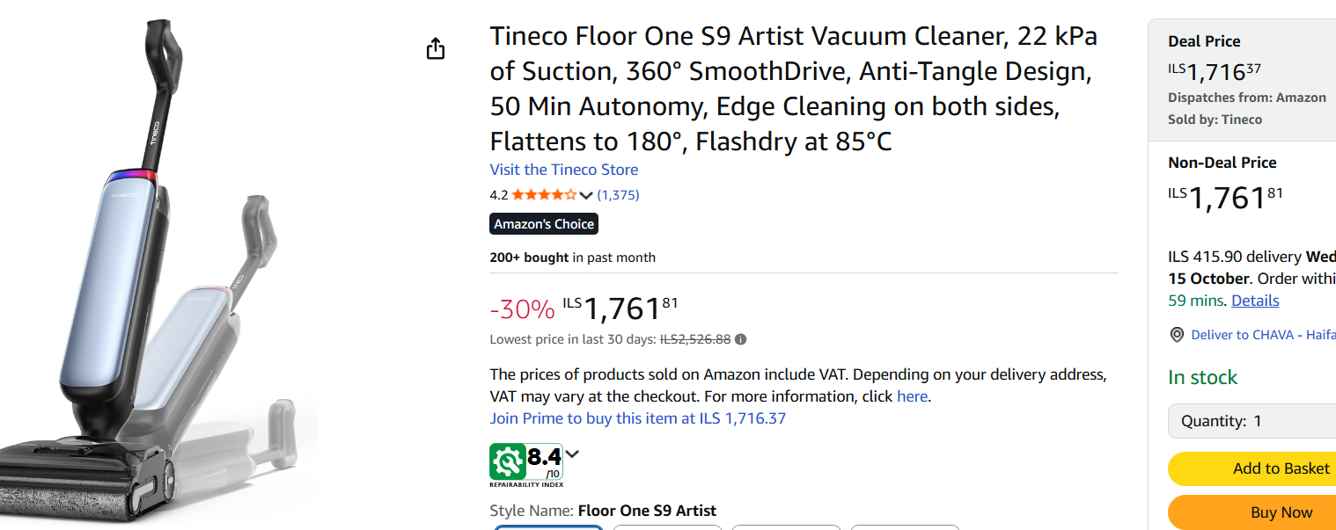The height and width of the screenshot is (530, 1336).
Task: Click the green repairability index wrench icon
Action: 508,461
